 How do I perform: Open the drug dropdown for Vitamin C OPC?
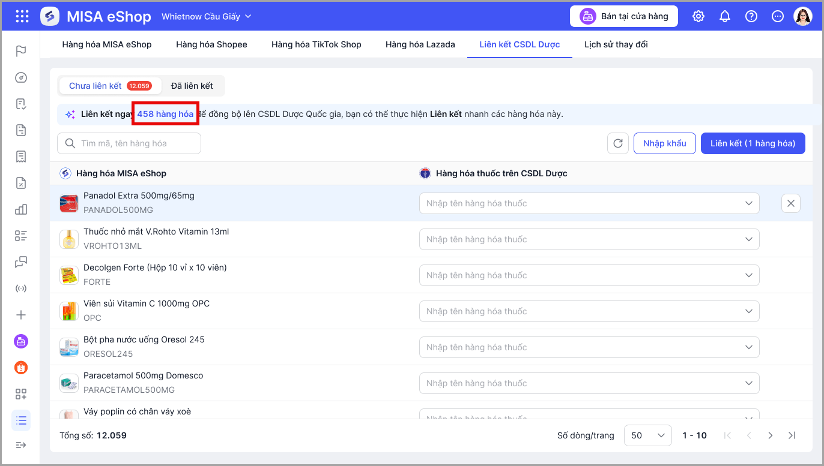click(x=589, y=311)
